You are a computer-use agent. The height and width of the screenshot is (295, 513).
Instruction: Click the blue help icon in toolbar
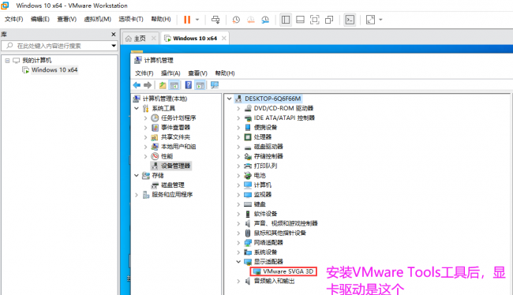(x=189, y=85)
